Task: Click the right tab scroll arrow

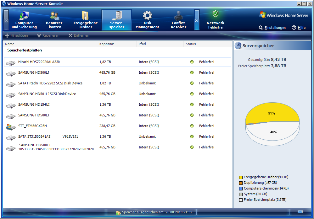Action: [197, 20]
